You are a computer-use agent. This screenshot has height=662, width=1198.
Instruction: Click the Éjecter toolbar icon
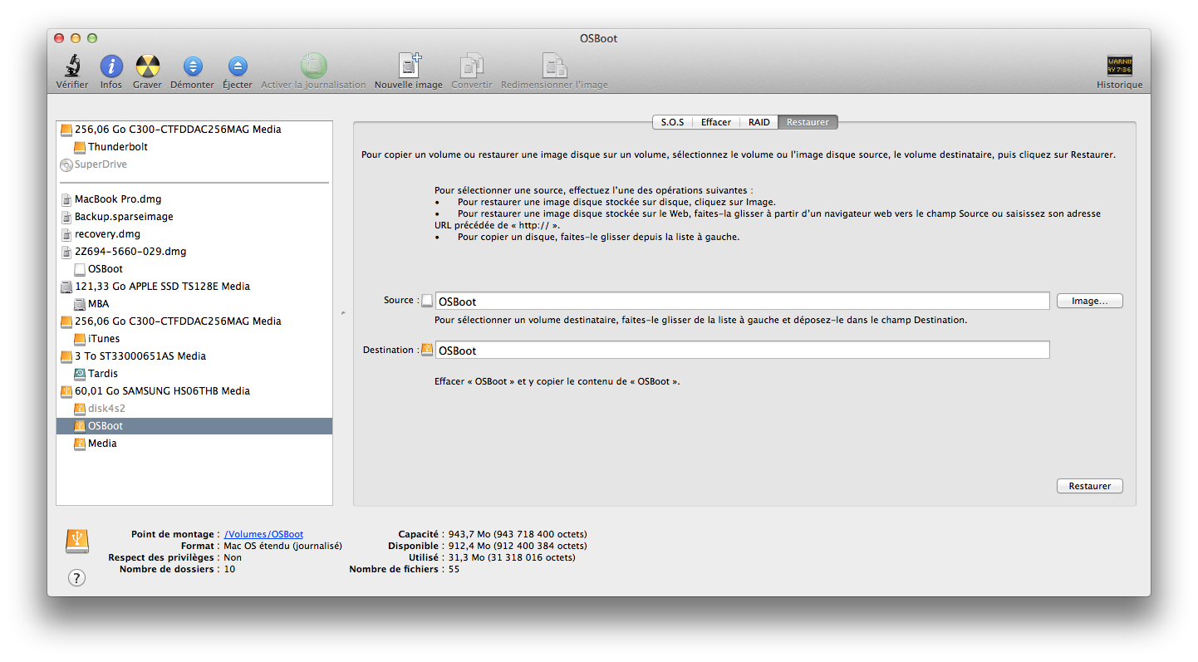tap(238, 66)
